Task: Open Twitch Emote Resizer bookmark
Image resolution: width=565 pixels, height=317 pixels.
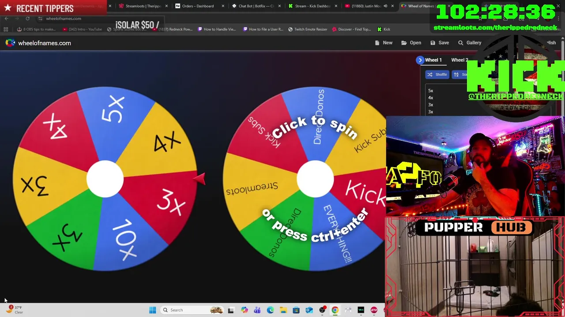Action: tap(308, 29)
